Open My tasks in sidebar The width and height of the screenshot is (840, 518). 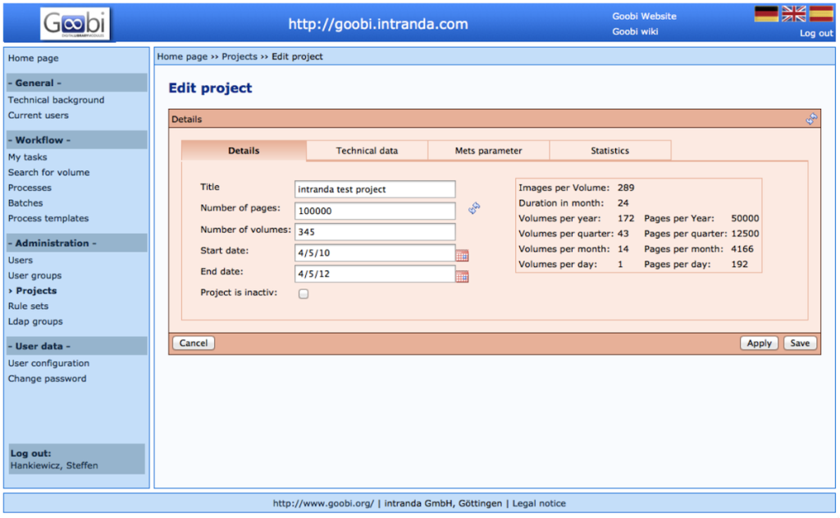[27, 157]
